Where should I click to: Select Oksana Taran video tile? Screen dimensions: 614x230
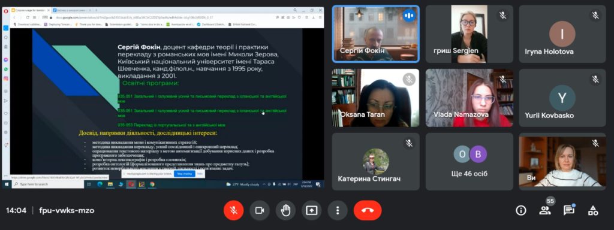pyautogui.click(x=375, y=98)
